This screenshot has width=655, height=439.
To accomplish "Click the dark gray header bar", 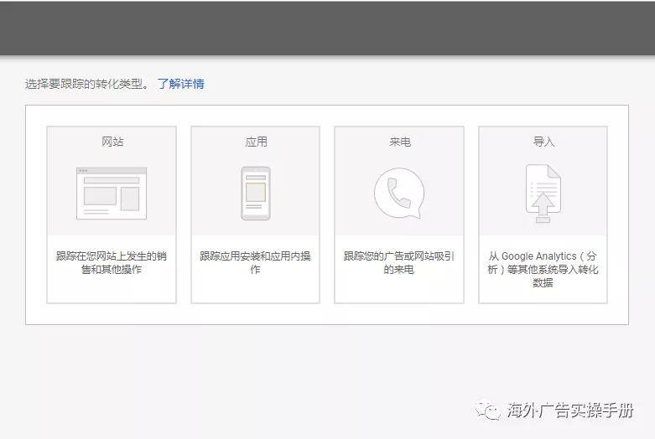I will coord(327,28).
